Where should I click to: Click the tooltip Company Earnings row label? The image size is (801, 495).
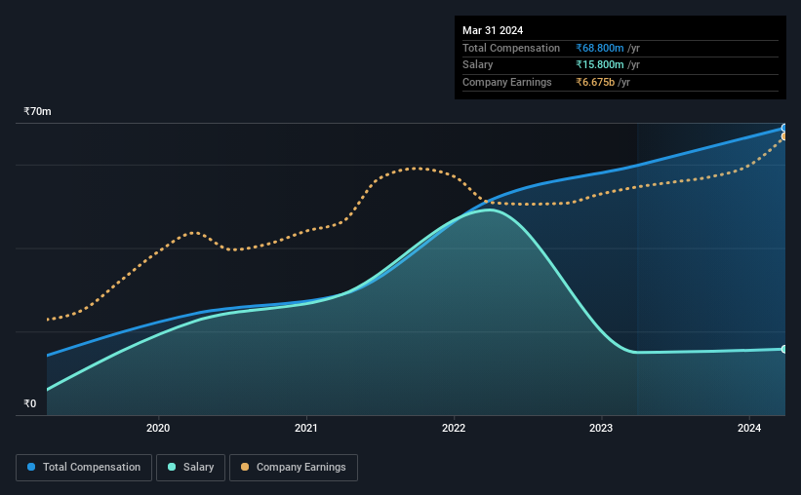click(x=506, y=82)
